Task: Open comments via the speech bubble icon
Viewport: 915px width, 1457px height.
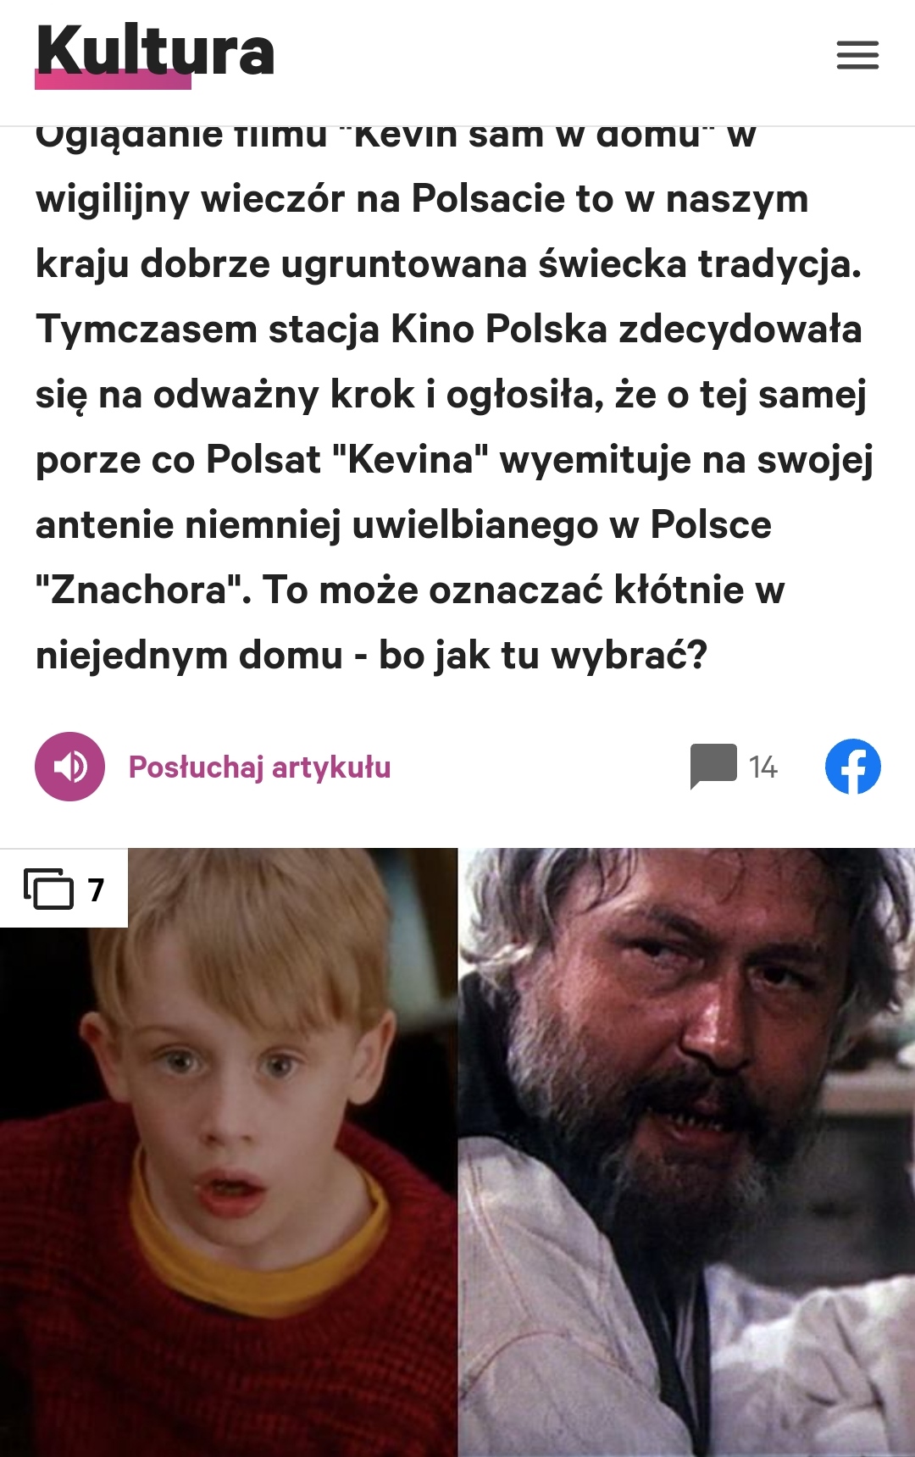Action: coord(713,767)
